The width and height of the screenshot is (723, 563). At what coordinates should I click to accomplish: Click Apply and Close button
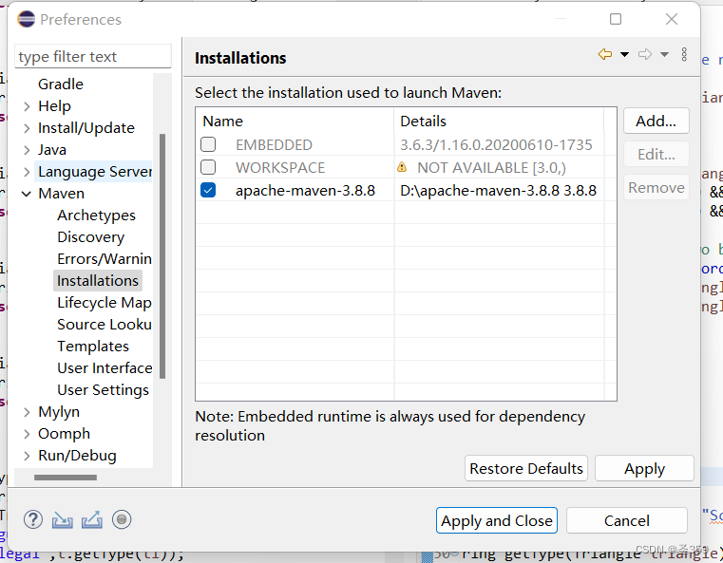pos(497,520)
